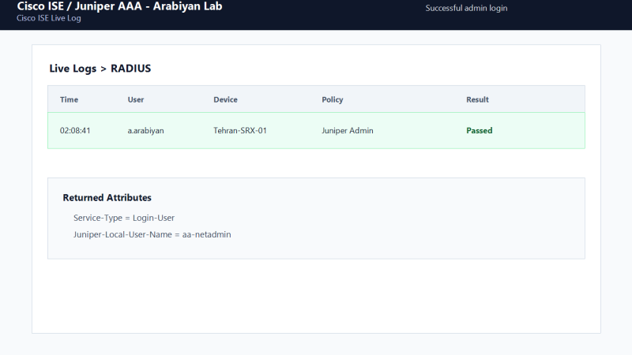Click the Successful admin login header text
This screenshot has height=355, width=632.
pos(466,8)
